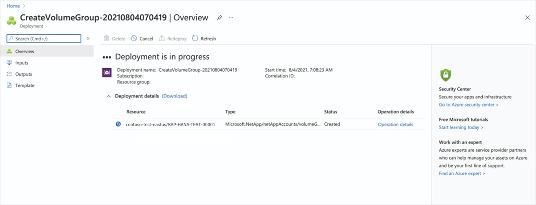Click the Created status cell

point(332,124)
